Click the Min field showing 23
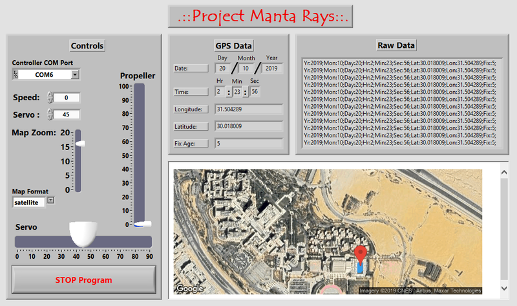This screenshot has height=306, width=517. tap(237, 92)
